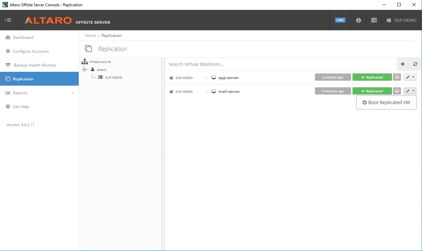The height and width of the screenshot is (251, 422).
Task: Collapse the altaro tree node
Action: click(x=84, y=70)
